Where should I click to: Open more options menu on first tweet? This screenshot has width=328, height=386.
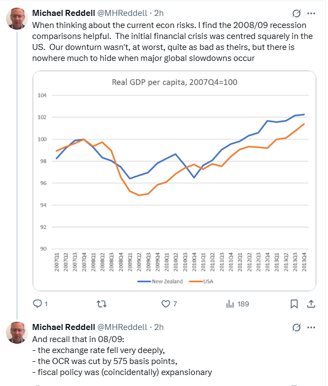click(312, 13)
